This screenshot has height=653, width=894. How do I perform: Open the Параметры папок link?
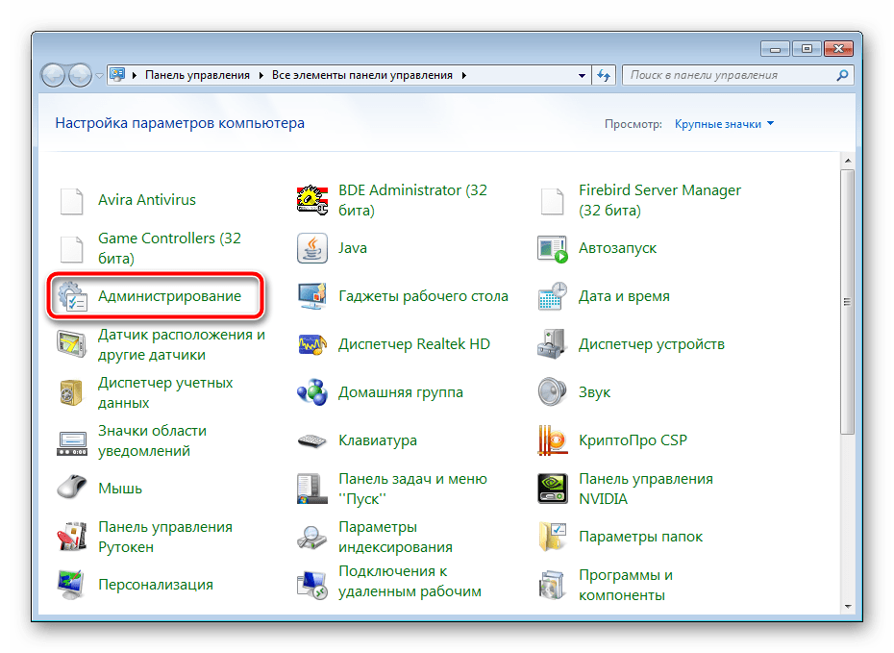[640, 537]
